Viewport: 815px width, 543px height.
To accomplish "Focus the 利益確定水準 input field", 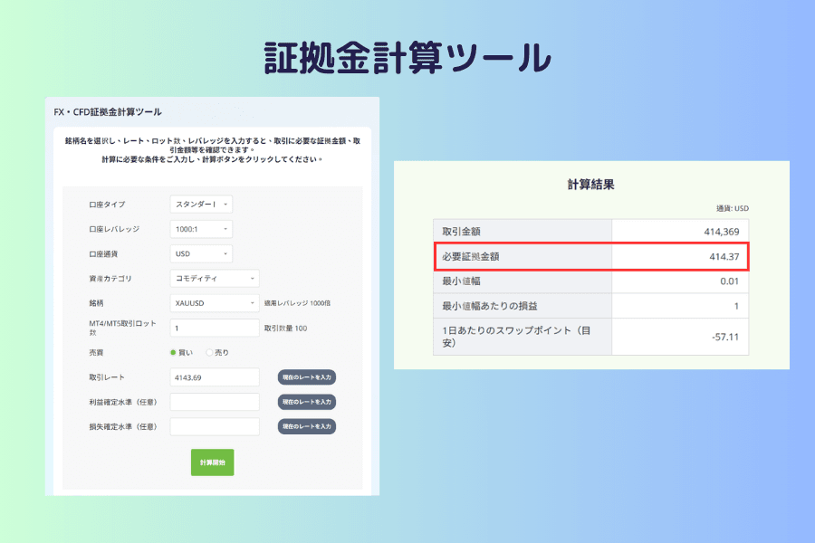I will tap(214, 402).
